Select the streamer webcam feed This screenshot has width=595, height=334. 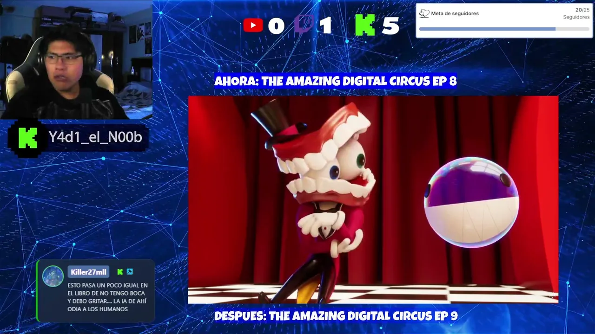pos(76,59)
